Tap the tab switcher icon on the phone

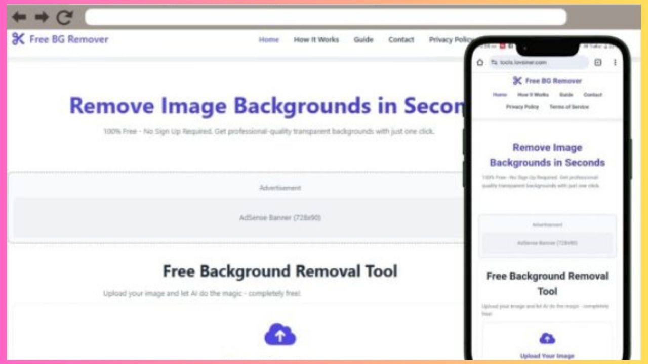click(598, 62)
